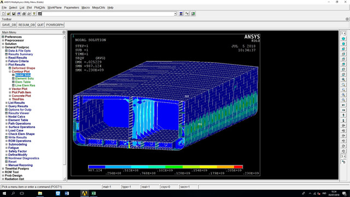Expand the Vector Plot node

(10, 89)
